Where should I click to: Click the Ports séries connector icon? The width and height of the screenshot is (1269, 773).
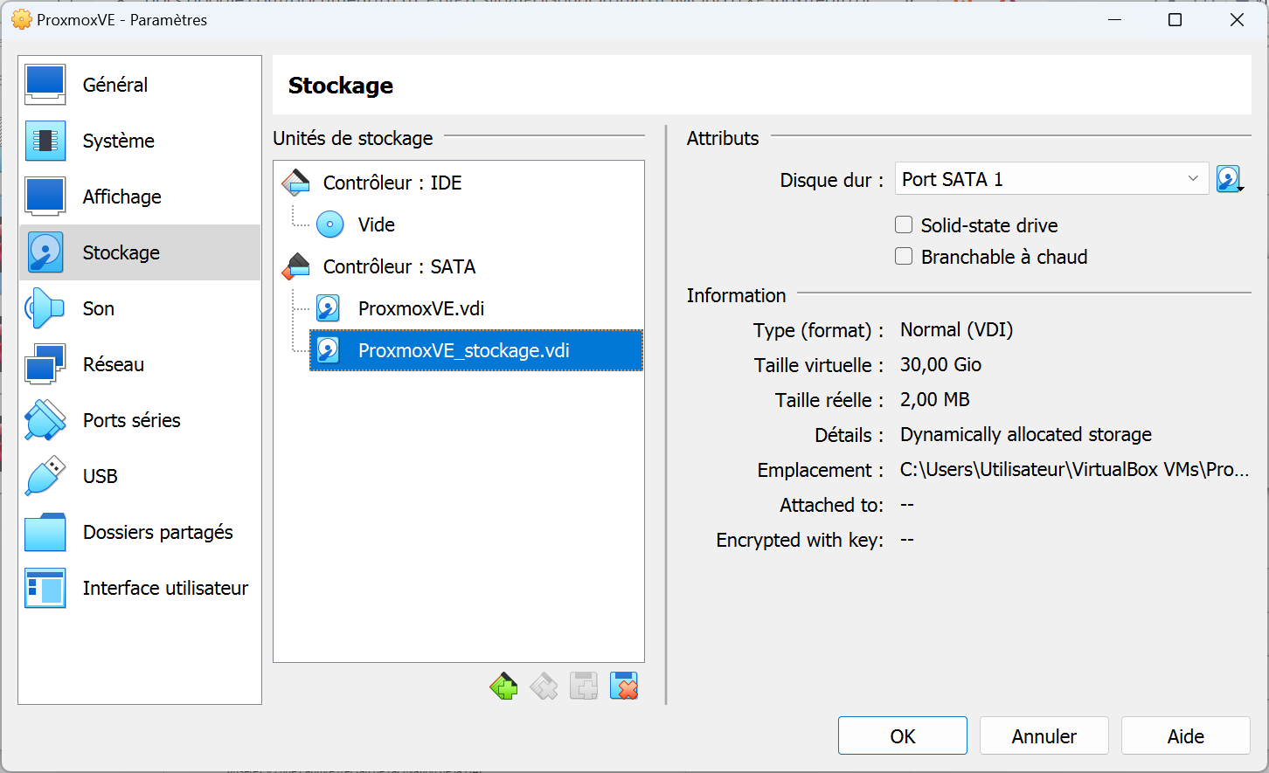[x=45, y=420]
